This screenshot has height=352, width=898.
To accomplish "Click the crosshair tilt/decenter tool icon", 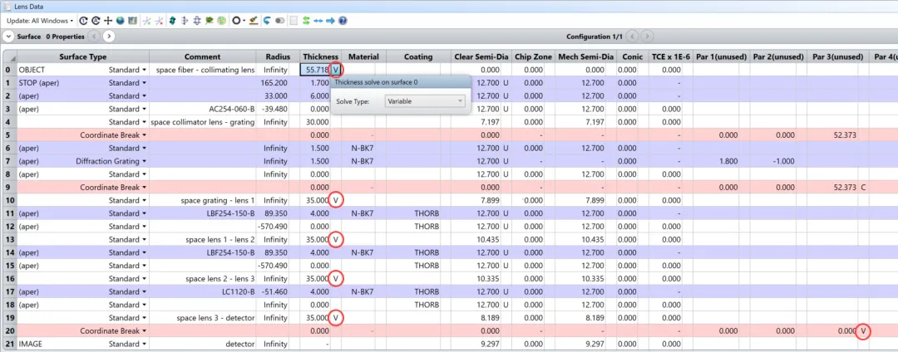I will [x=108, y=20].
